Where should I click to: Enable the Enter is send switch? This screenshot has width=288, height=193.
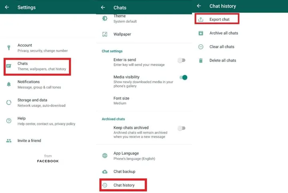coord(182,60)
